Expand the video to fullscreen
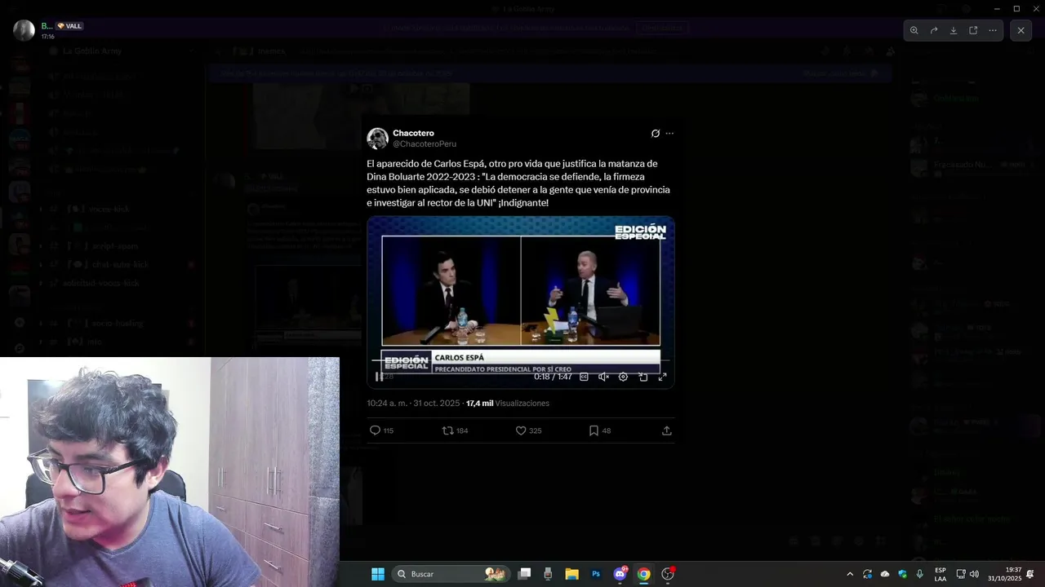1045x587 pixels. click(662, 377)
